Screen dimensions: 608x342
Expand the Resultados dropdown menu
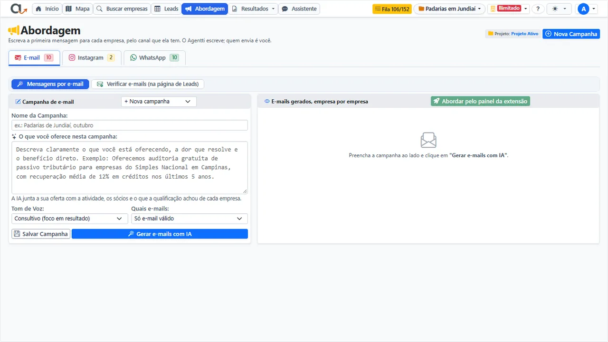point(253,9)
